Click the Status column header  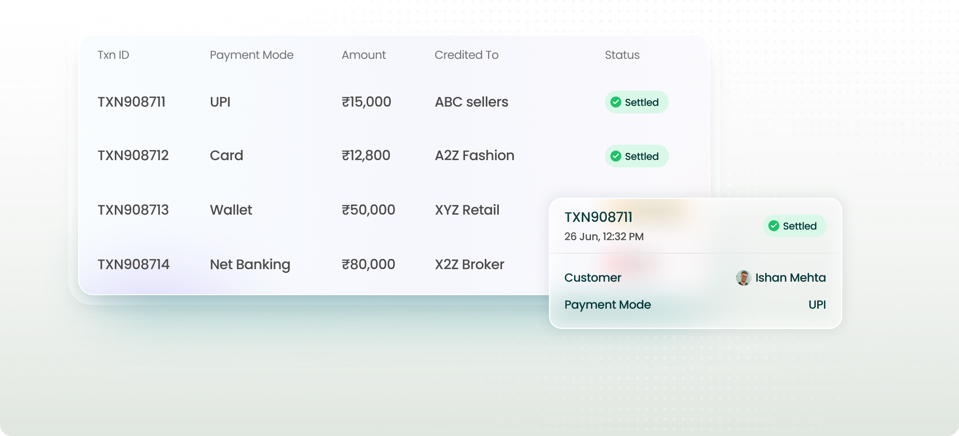(622, 55)
